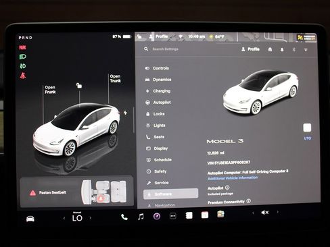Unmute using the muted speaker icon

(265, 213)
